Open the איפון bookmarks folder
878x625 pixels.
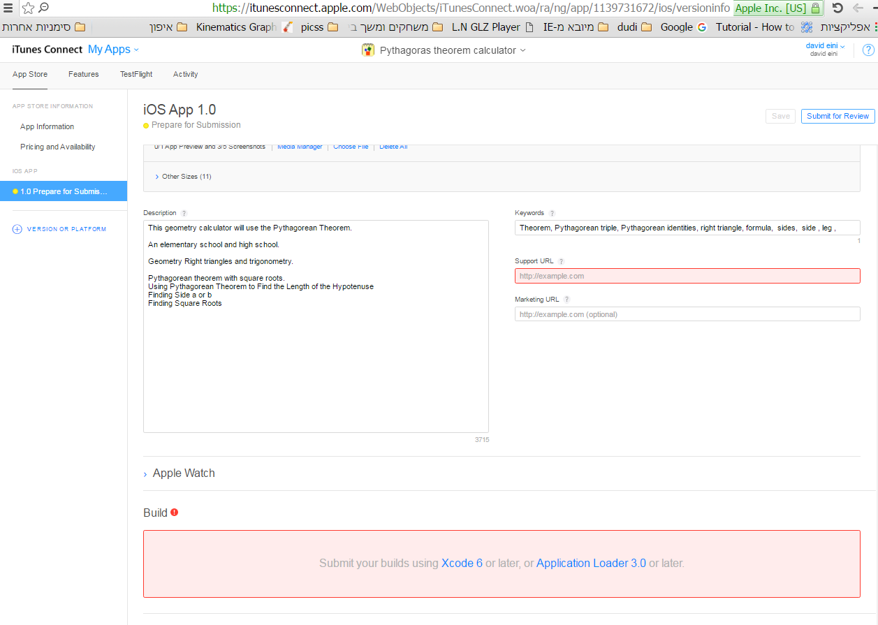(x=168, y=27)
